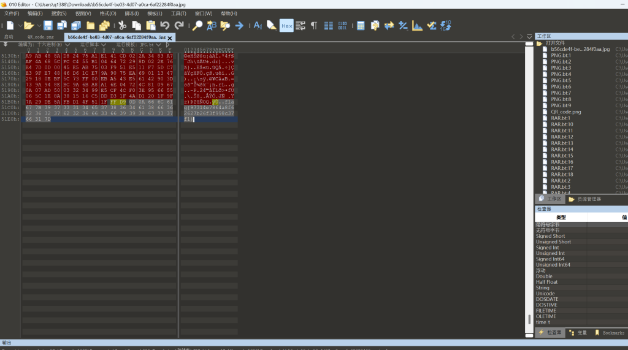Click the Undo arrow icon
Viewport: 628px width, 350px height.
pyautogui.click(x=165, y=26)
